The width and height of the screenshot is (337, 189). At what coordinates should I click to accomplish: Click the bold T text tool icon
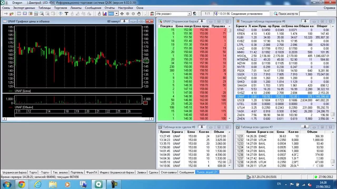coord(66,14)
